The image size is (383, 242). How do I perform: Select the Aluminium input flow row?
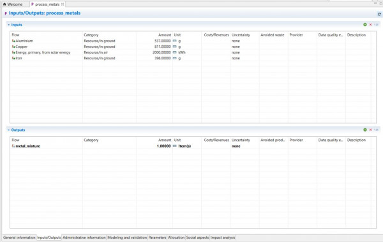pos(193,41)
